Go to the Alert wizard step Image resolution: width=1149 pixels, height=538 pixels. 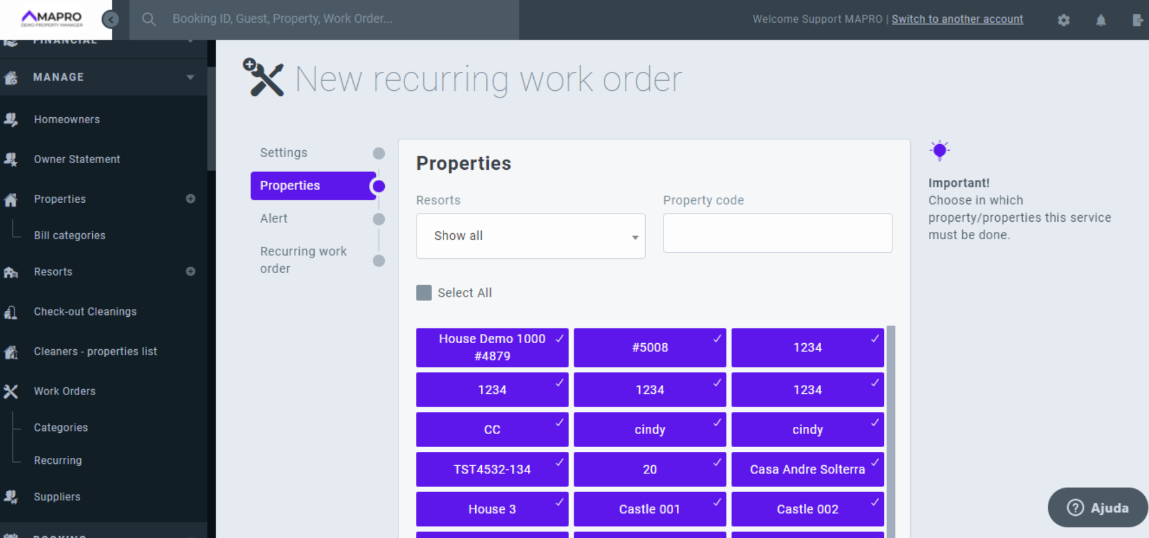click(273, 219)
